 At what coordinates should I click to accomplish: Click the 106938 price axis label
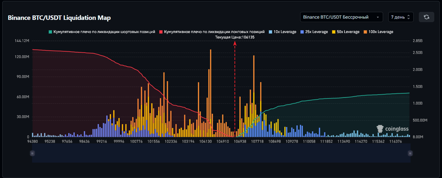point(240,141)
